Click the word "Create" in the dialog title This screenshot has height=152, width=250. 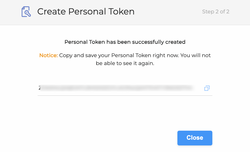(51, 11)
